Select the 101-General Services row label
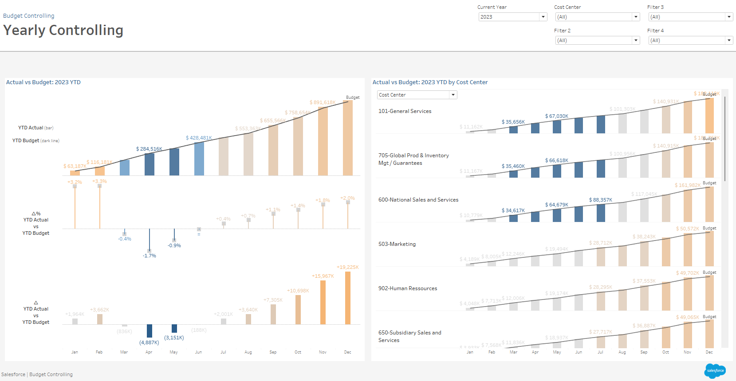 click(405, 111)
